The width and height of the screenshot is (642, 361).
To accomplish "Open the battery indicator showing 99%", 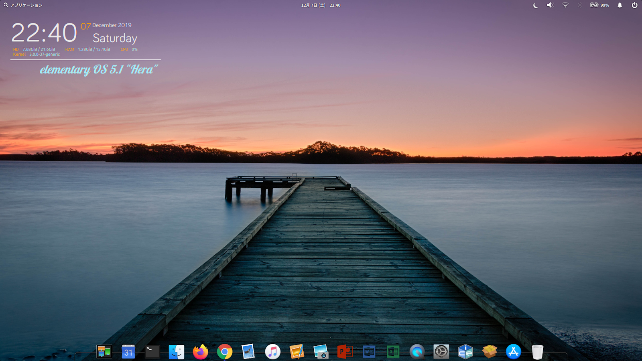I will [599, 5].
